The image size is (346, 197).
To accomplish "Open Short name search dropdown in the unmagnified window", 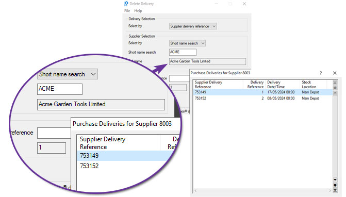I will (187, 43).
